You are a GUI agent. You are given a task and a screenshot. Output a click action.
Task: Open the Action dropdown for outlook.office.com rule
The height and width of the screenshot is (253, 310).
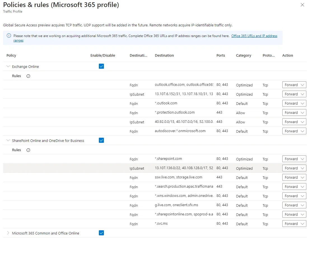click(x=294, y=85)
